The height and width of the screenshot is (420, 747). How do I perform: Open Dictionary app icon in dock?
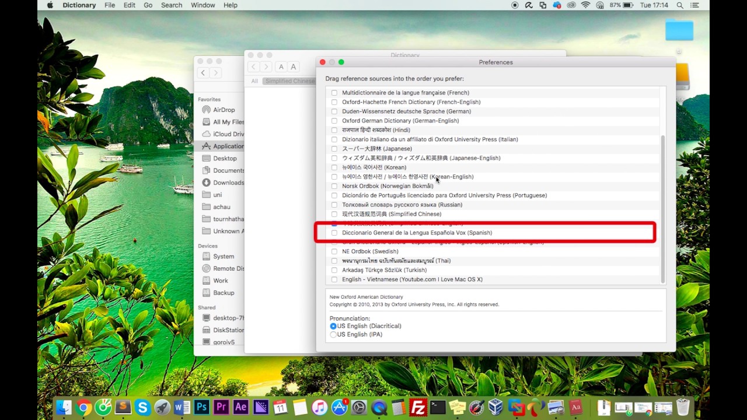[x=576, y=407]
